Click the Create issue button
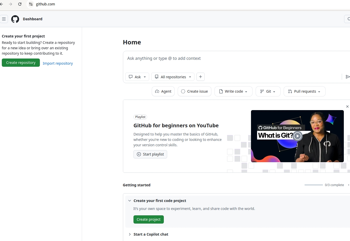 (195, 91)
